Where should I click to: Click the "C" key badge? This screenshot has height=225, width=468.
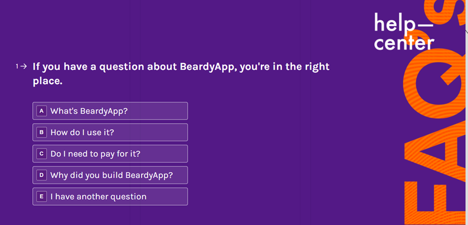pos(42,154)
